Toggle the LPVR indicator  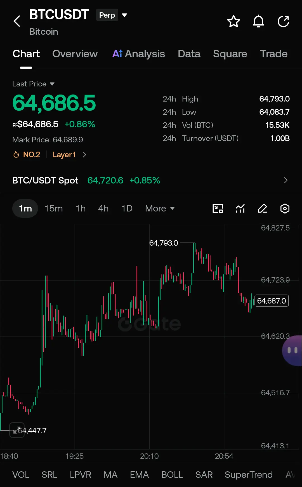click(81, 475)
